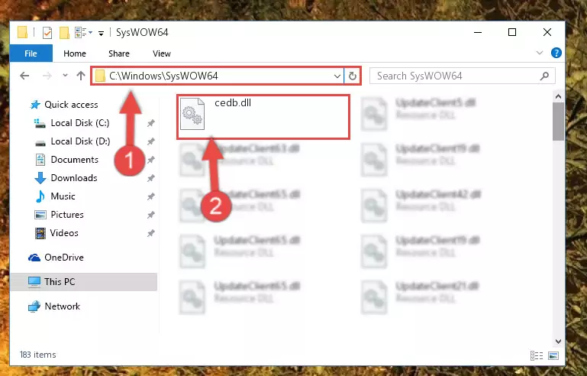Click the New folder icon in title bar
Screen dimensions: 587x376
(x=64, y=33)
